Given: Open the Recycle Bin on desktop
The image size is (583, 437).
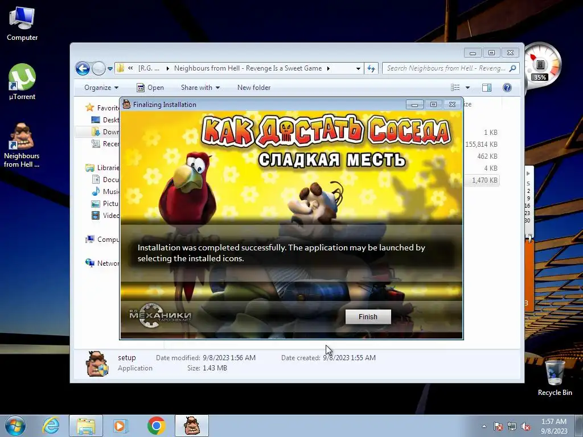Looking at the screenshot, I should pos(555,378).
